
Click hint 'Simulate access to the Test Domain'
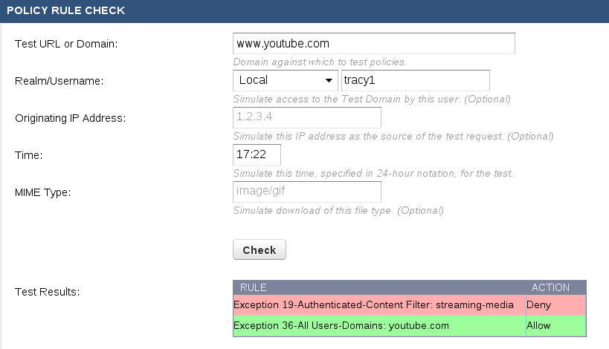click(372, 100)
